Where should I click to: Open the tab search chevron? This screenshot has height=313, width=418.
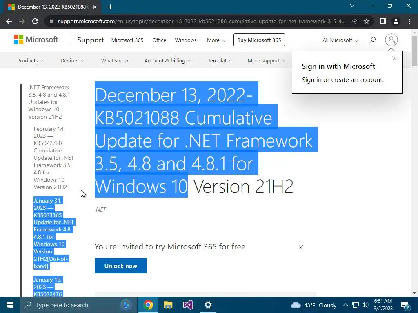[352, 6]
